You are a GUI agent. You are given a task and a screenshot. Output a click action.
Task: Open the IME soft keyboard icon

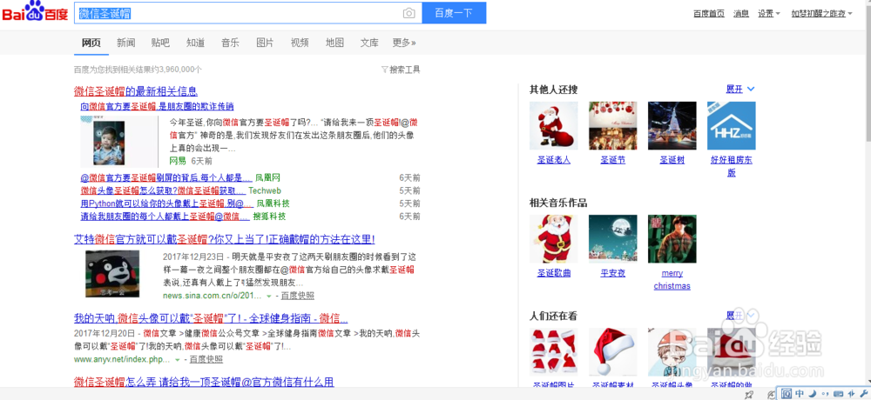click(836, 393)
